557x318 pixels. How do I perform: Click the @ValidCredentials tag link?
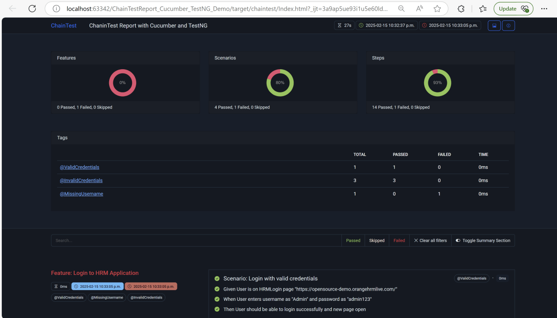79,167
